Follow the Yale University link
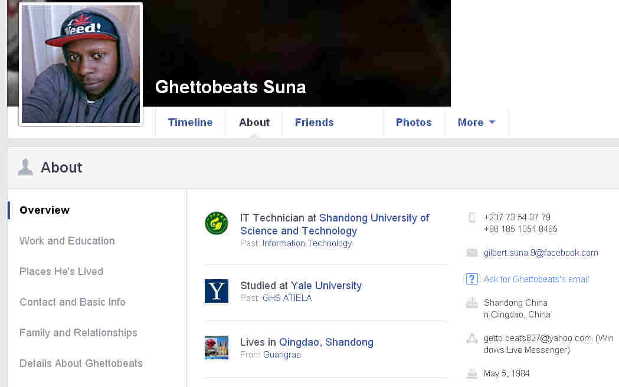The width and height of the screenshot is (619, 387). tap(326, 286)
